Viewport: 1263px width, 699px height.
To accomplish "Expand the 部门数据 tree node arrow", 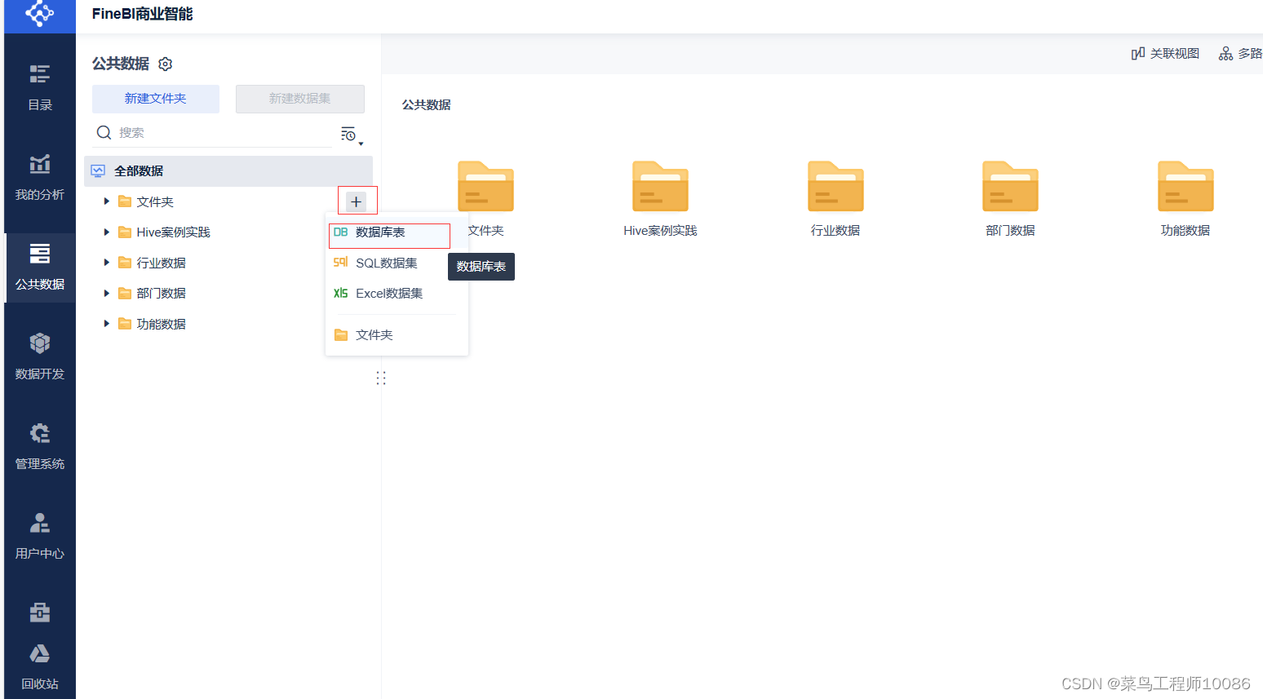I will [106, 293].
